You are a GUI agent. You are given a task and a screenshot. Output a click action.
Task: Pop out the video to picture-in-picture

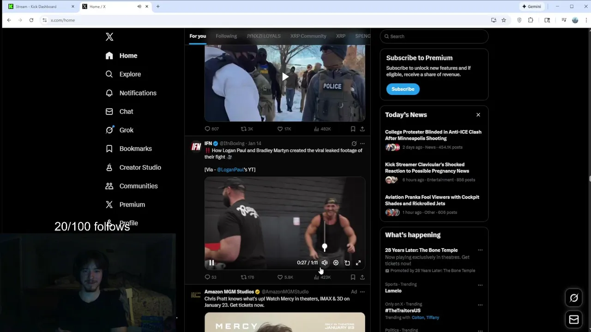pyautogui.click(x=347, y=263)
